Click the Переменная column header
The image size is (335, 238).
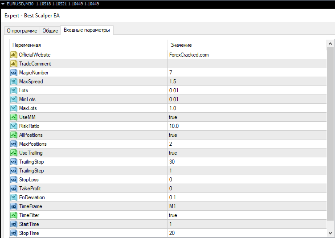(x=27, y=45)
